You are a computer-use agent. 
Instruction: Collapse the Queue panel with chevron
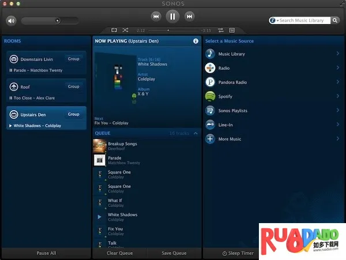[x=195, y=133]
